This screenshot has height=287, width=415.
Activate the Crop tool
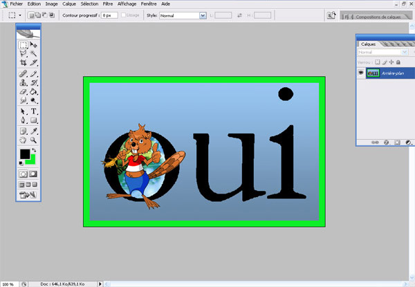23,62
